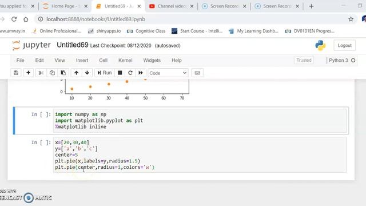The width and height of the screenshot is (366, 206).
Task: Rename the notebook title Untitled69
Action: coord(73,45)
